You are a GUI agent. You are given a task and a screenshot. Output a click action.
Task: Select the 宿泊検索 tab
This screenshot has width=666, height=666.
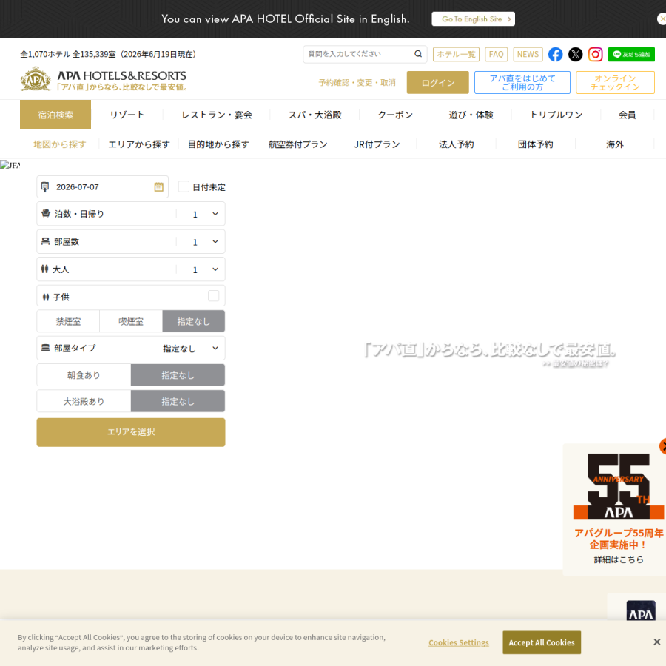click(x=55, y=114)
